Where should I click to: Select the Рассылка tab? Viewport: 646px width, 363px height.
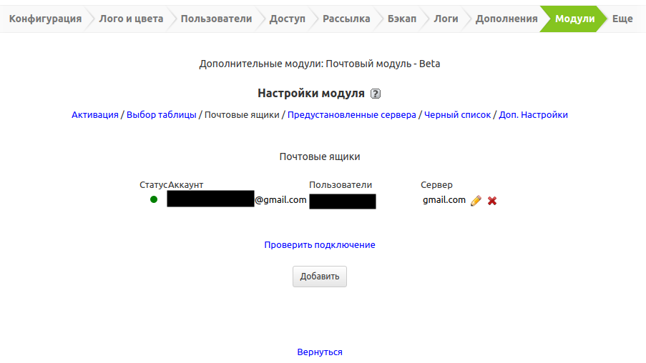click(x=346, y=19)
